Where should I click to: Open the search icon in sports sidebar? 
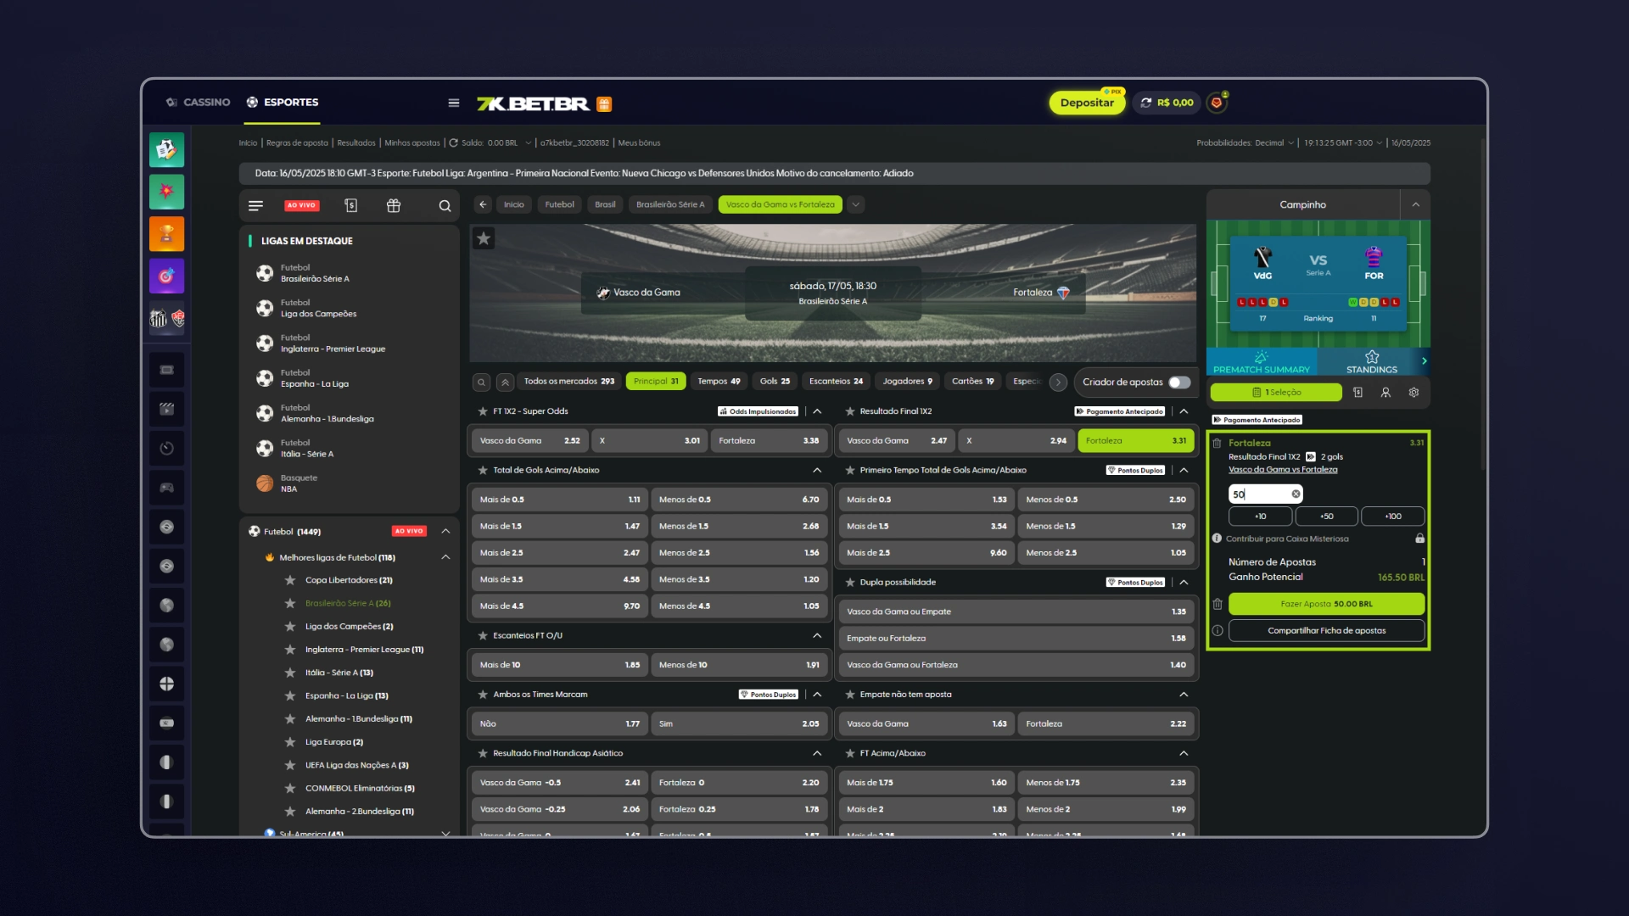[445, 206]
